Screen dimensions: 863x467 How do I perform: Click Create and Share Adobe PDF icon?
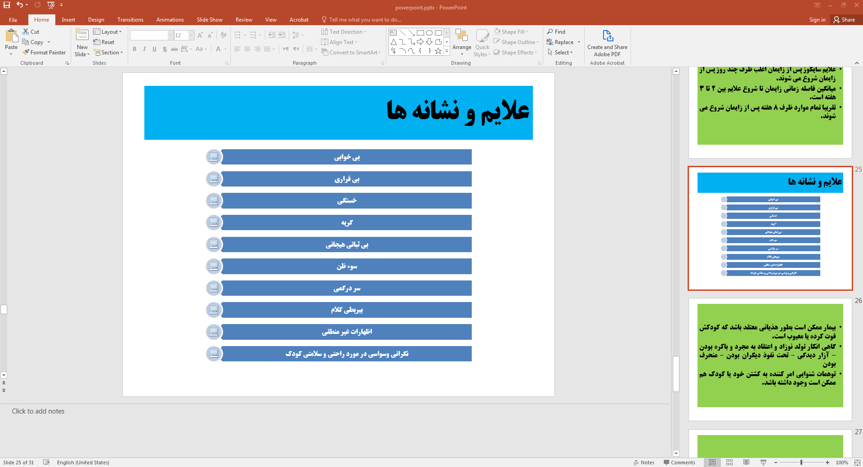[608, 36]
